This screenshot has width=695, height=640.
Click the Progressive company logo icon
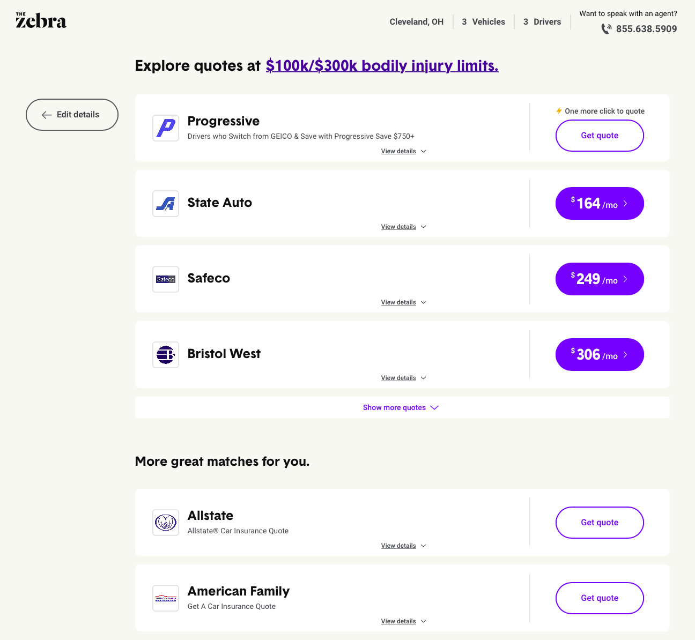click(166, 128)
